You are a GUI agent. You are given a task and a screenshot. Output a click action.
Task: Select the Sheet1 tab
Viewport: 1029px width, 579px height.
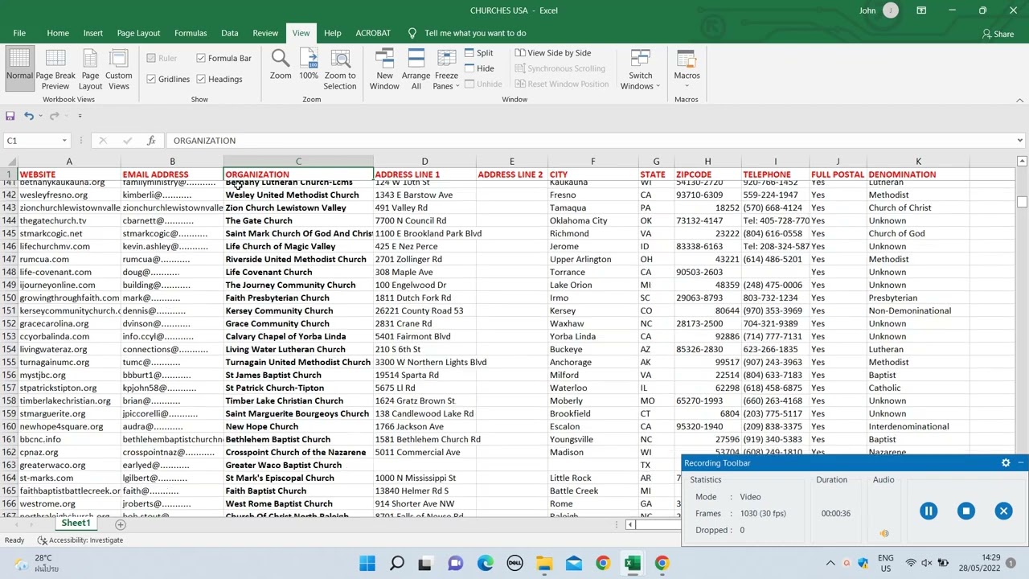(x=76, y=524)
